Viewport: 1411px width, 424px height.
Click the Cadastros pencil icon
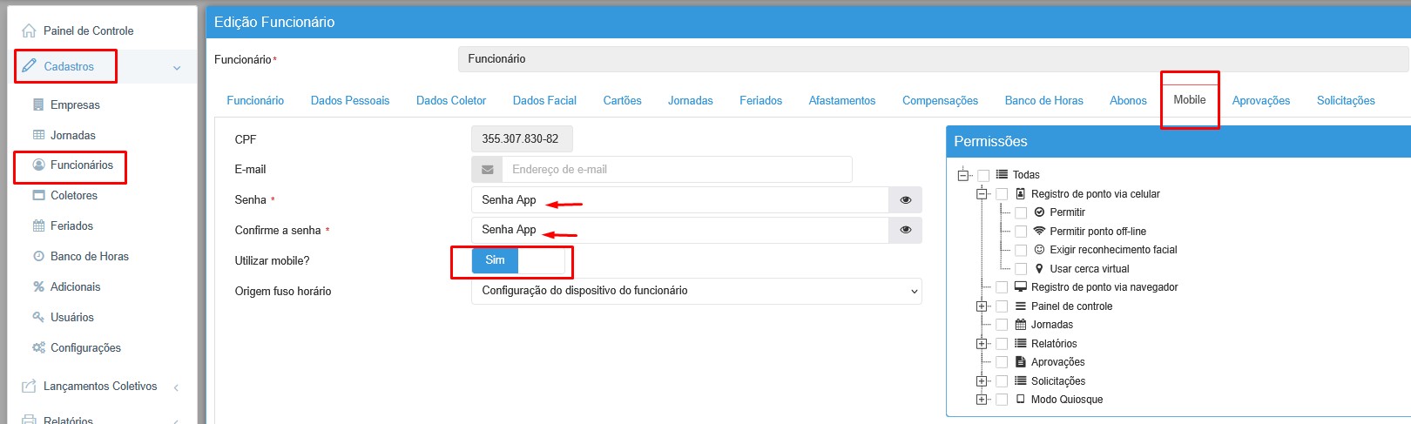point(30,66)
